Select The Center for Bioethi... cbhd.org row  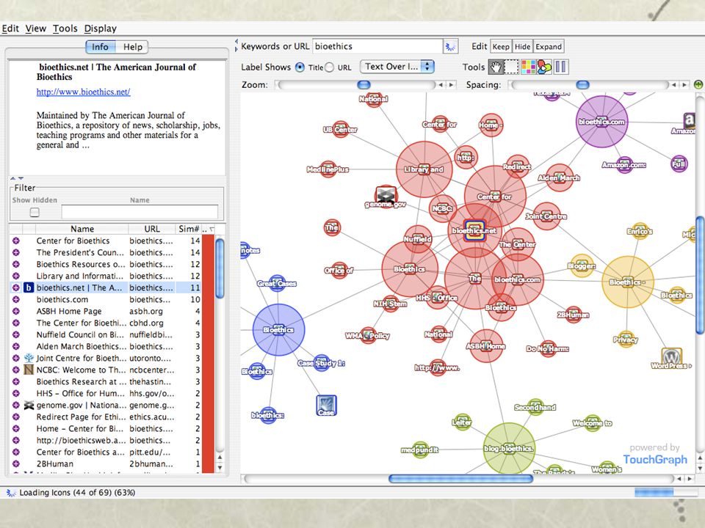tap(105, 323)
